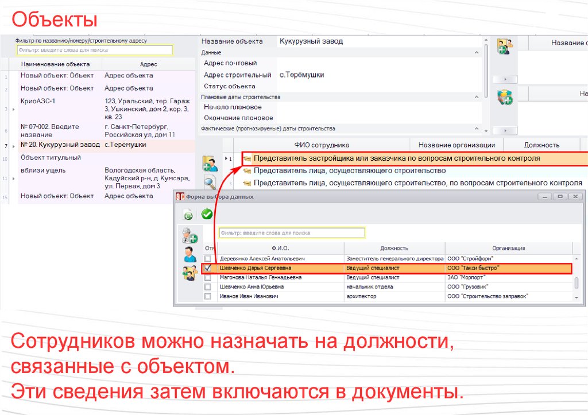The image size is (588, 415).
Task: Select Представитель лица, осуществляющего строительство row
Action: coord(349,170)
